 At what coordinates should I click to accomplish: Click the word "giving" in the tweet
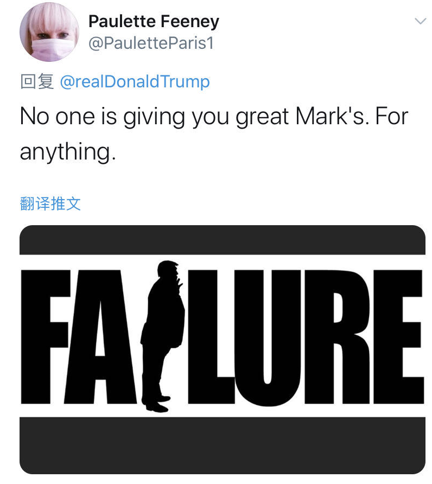click(148, 116)
